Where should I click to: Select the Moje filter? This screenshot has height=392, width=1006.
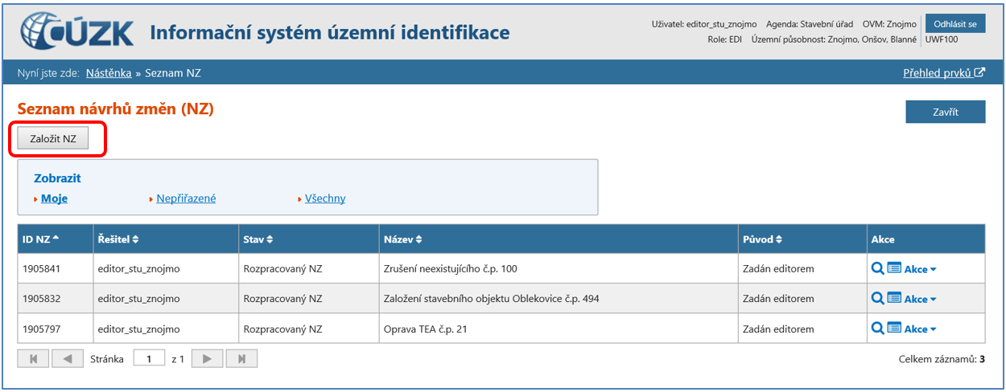click(x=54, y=198)
